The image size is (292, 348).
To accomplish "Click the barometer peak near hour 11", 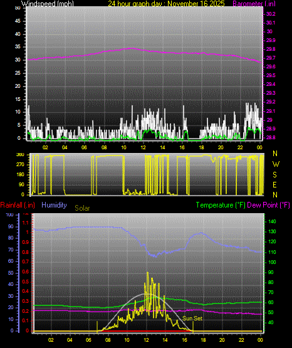I will pyautogui.click(x=132, y=48).
